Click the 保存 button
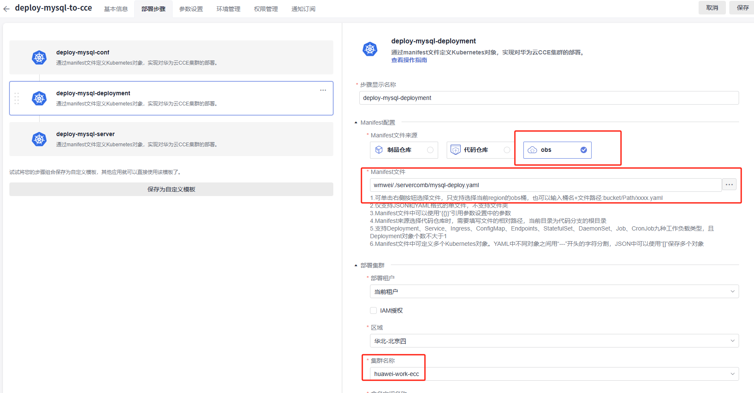 tap(742, 8)
